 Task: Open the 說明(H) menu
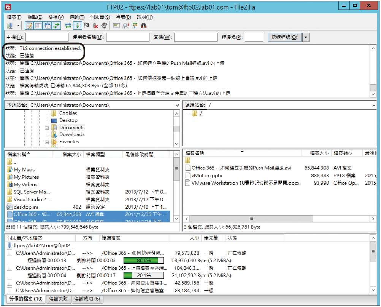[x=144, y=17]
